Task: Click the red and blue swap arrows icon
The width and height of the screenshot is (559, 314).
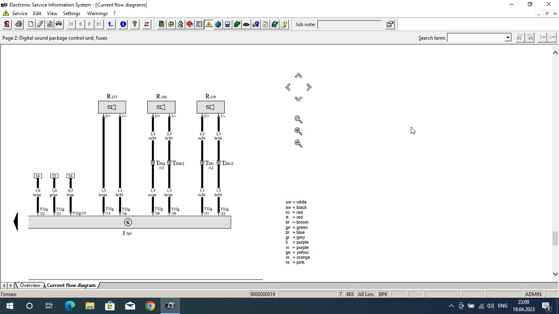Action: pyautogui.click(x=147, y=24)
